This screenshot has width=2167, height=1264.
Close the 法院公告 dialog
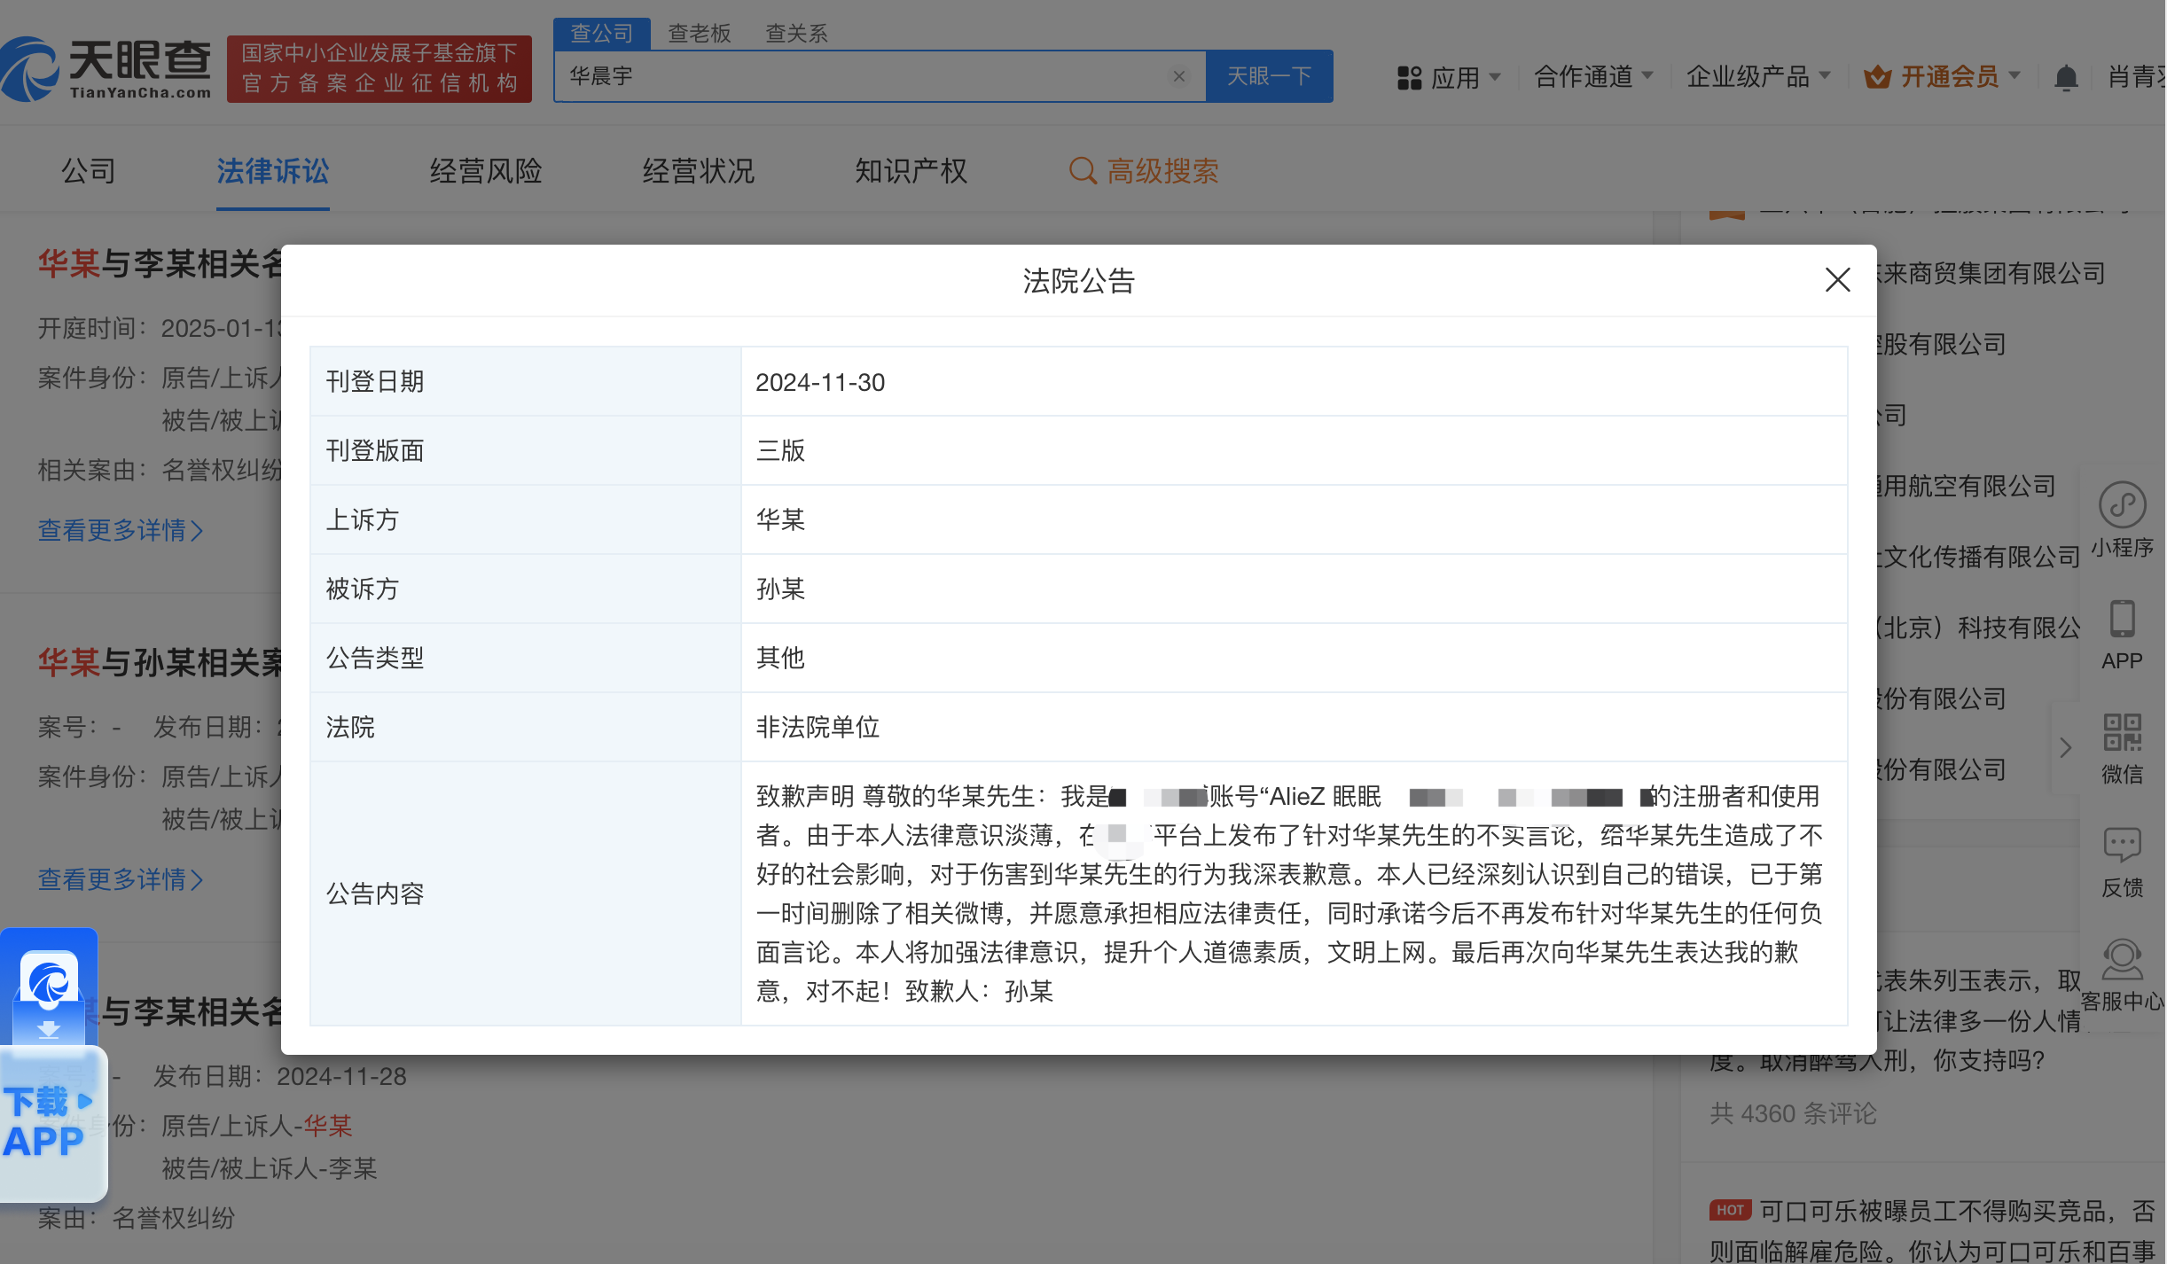coord(1837,280)
